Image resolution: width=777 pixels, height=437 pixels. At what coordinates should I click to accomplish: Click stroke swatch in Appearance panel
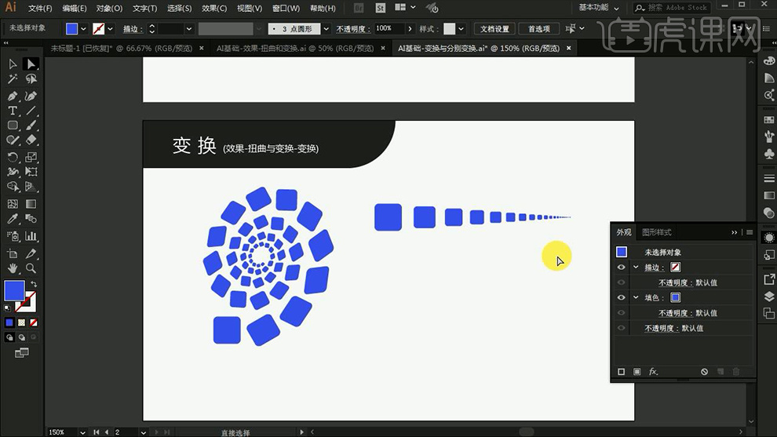pos(675,267)
